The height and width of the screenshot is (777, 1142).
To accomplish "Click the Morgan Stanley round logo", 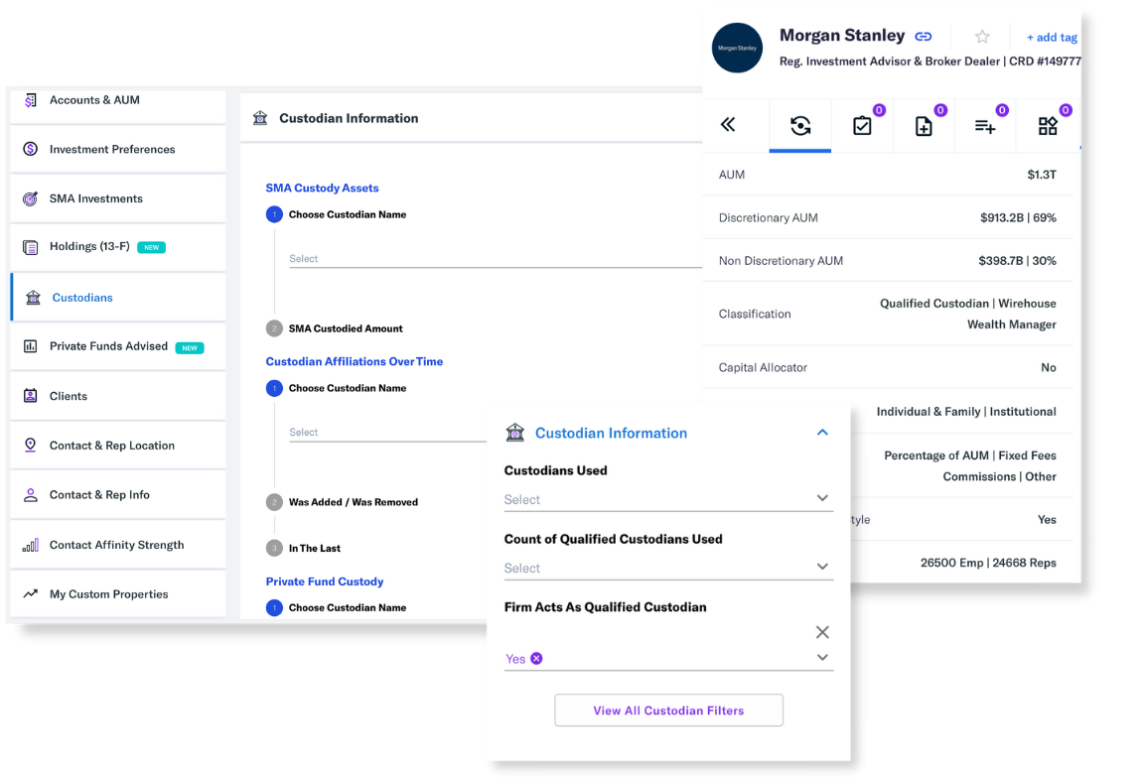I will point(737,48).
